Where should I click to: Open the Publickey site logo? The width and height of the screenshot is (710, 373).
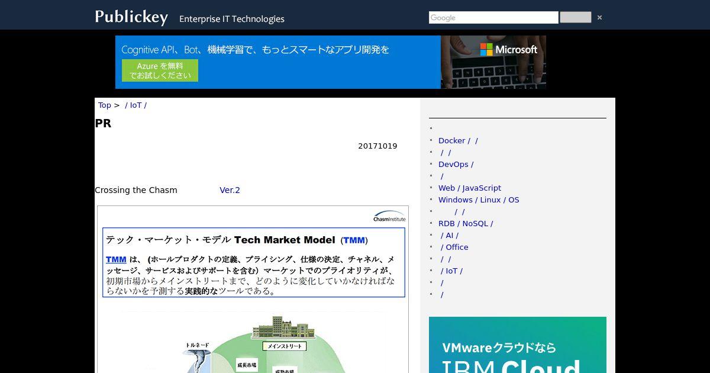131,17
